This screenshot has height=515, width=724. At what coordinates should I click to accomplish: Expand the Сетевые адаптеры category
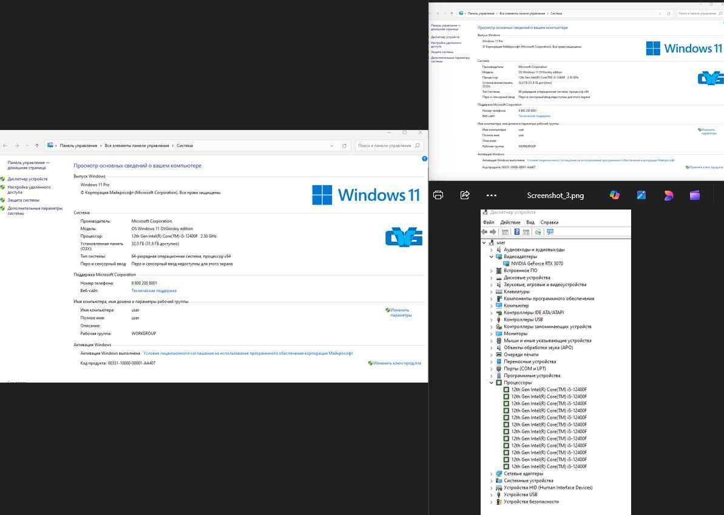(492, 474)
